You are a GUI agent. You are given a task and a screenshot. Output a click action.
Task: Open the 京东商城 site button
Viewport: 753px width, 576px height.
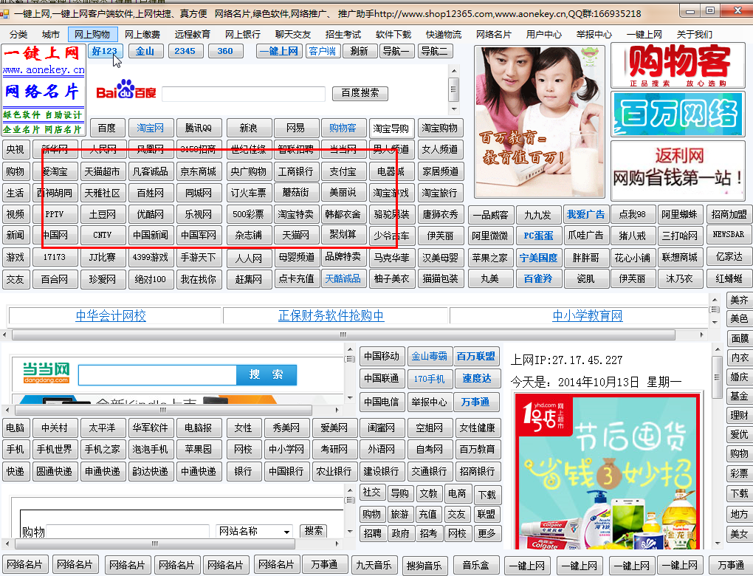pos(199,171)
